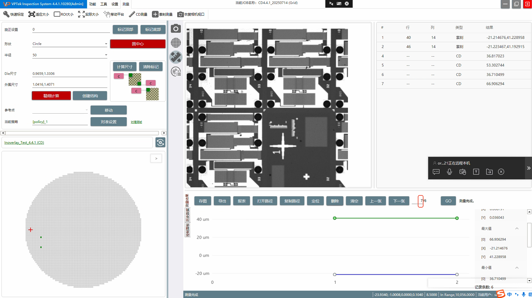Open the 功能 menu
This screenshot has width=532, height=298.
(x=92, y=4)
